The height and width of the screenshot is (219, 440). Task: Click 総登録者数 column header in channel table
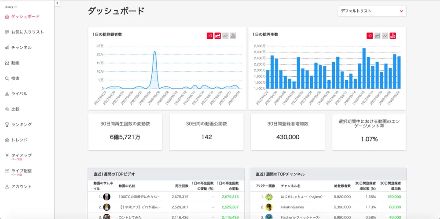tap(342, 186)
